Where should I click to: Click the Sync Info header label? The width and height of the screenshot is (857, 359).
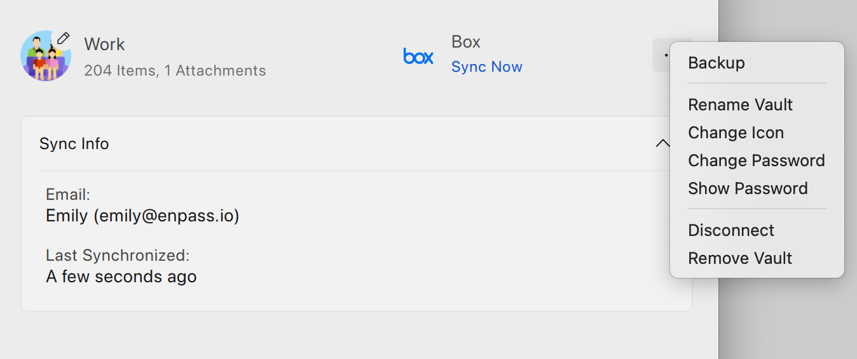[74, 144]
